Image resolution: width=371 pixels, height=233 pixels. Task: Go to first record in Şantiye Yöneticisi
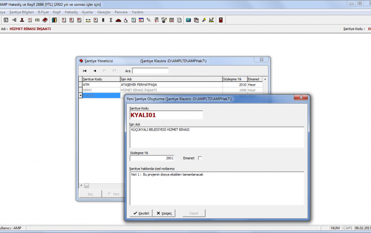click(85, 70)
